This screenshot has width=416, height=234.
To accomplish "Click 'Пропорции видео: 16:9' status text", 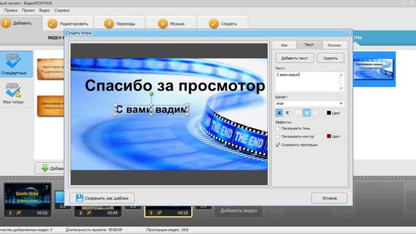I will [x=167, y=229].
